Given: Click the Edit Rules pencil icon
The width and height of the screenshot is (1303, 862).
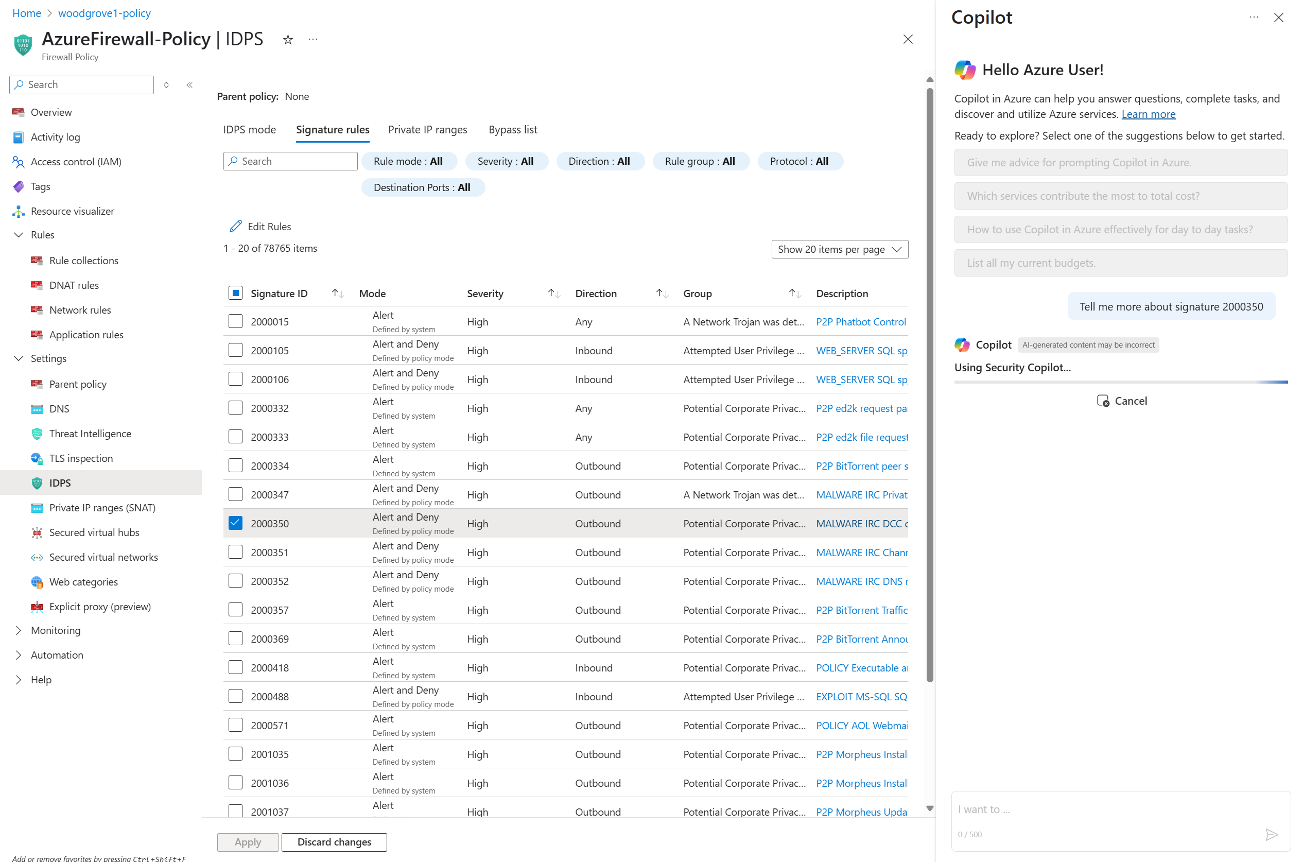Looking at the screenshot, I should [236, 227].
